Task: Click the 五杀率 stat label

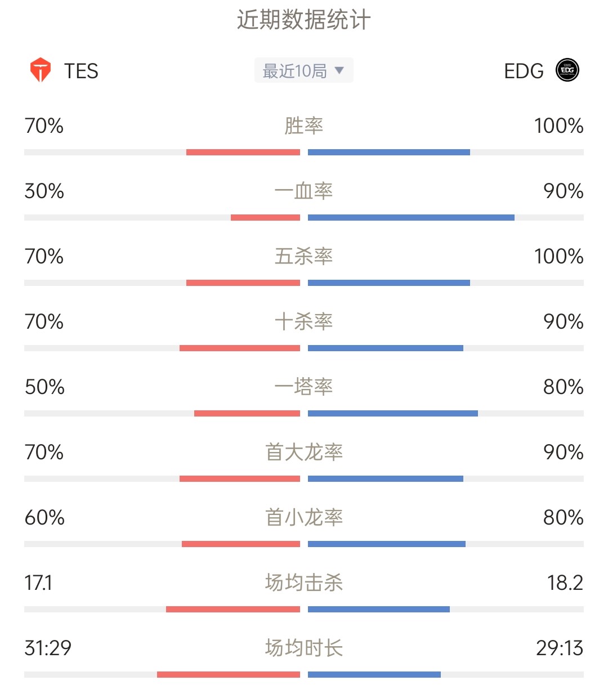Action: (x=304, y=256)
